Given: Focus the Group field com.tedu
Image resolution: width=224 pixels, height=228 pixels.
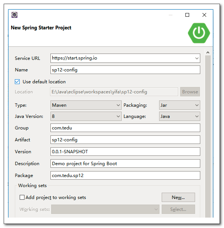Looking at the screenshot, I should click(x=125, y=128).
